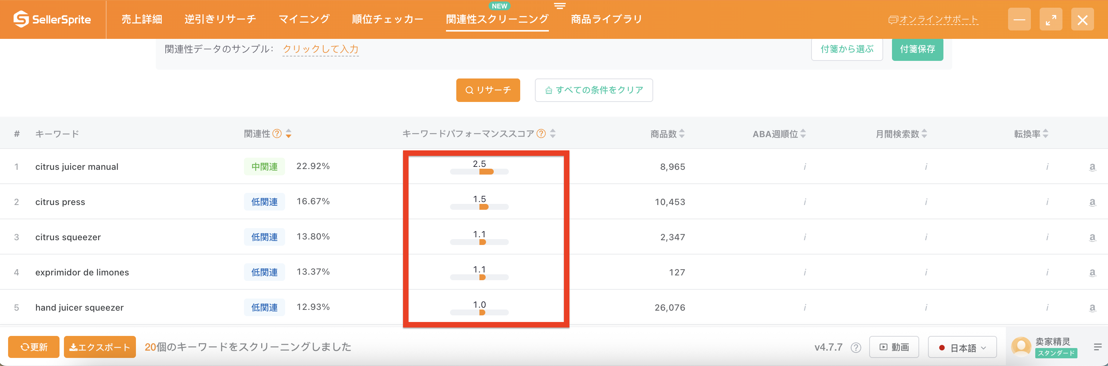This screenshot has height=366, width=1108.
Task: Open the 商品ライブラリ tab
Action: tap(607, 19)
